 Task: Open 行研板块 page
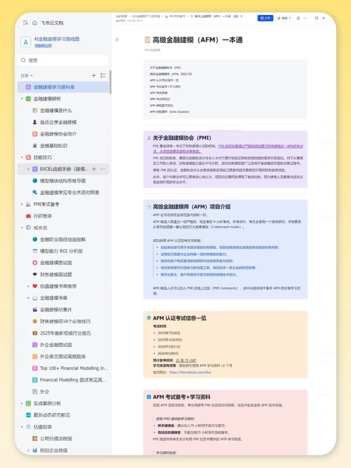pyautogui.click(x=43, y=216)
